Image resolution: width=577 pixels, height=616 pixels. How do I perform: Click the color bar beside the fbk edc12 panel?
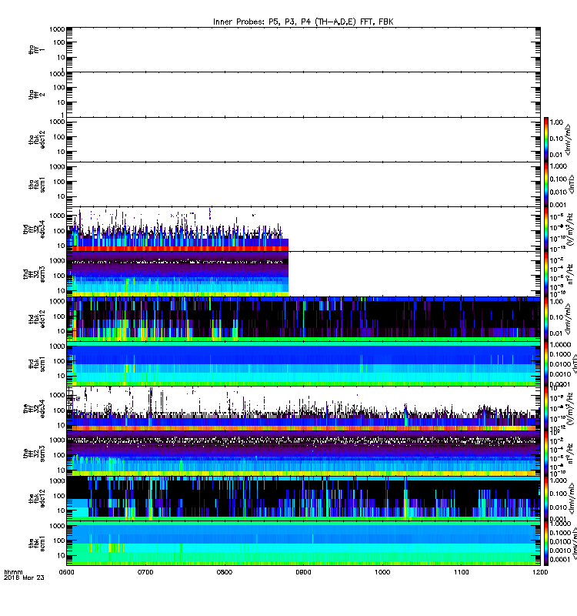(x=546, y=499)
